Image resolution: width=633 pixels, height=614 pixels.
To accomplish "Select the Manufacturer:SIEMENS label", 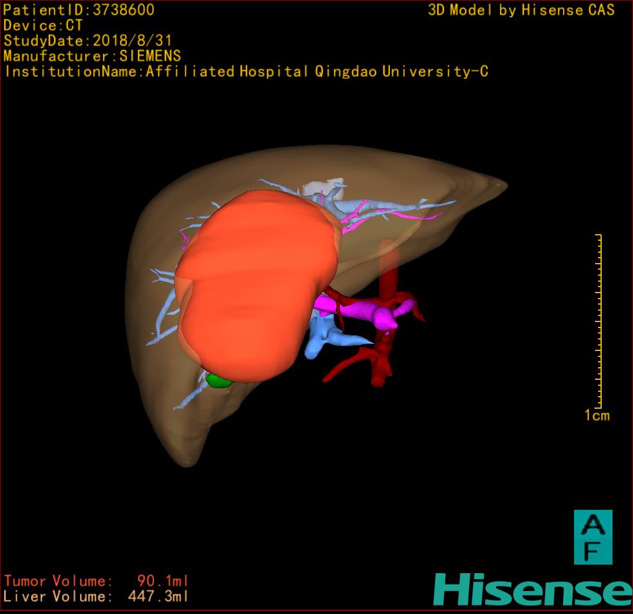I will pyautogui.click(x=92, y=56).
